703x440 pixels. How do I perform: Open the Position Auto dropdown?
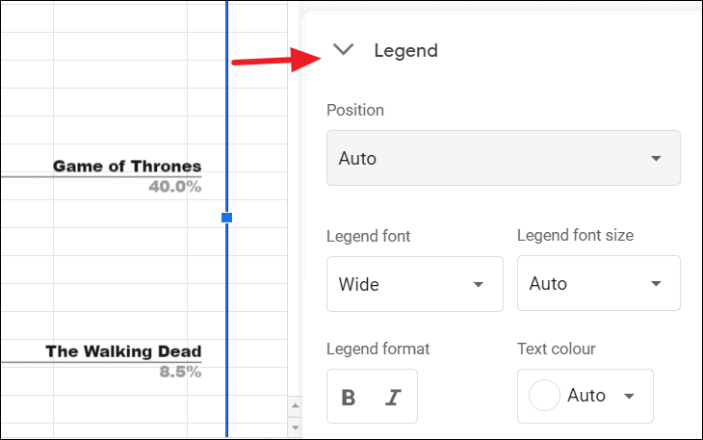[x=504, y=158]
